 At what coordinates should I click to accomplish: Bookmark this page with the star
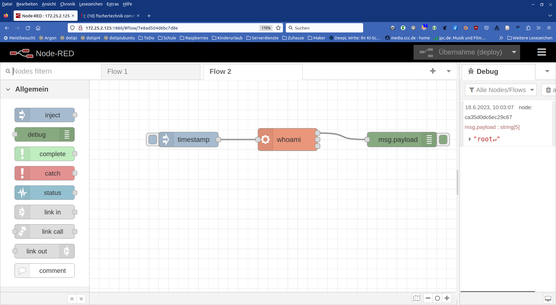[x=278, y=28]
